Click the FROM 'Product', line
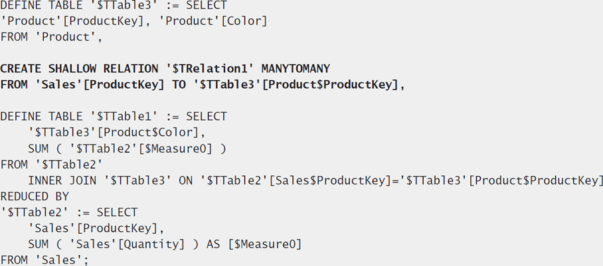This screenshot has width=603, height=266. 51,37
